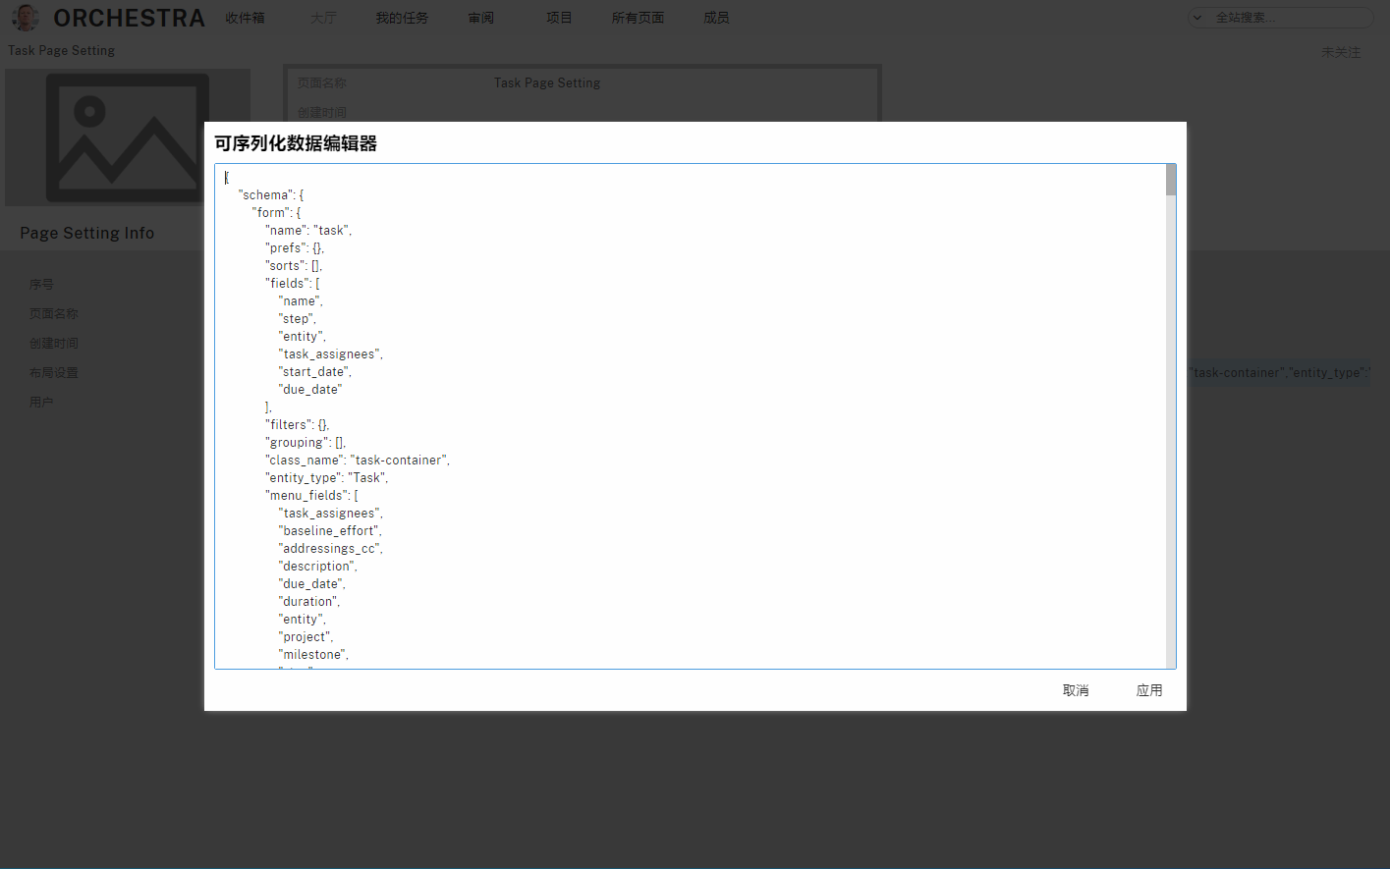Click the "grouping": [] line

tap(306, 443)
